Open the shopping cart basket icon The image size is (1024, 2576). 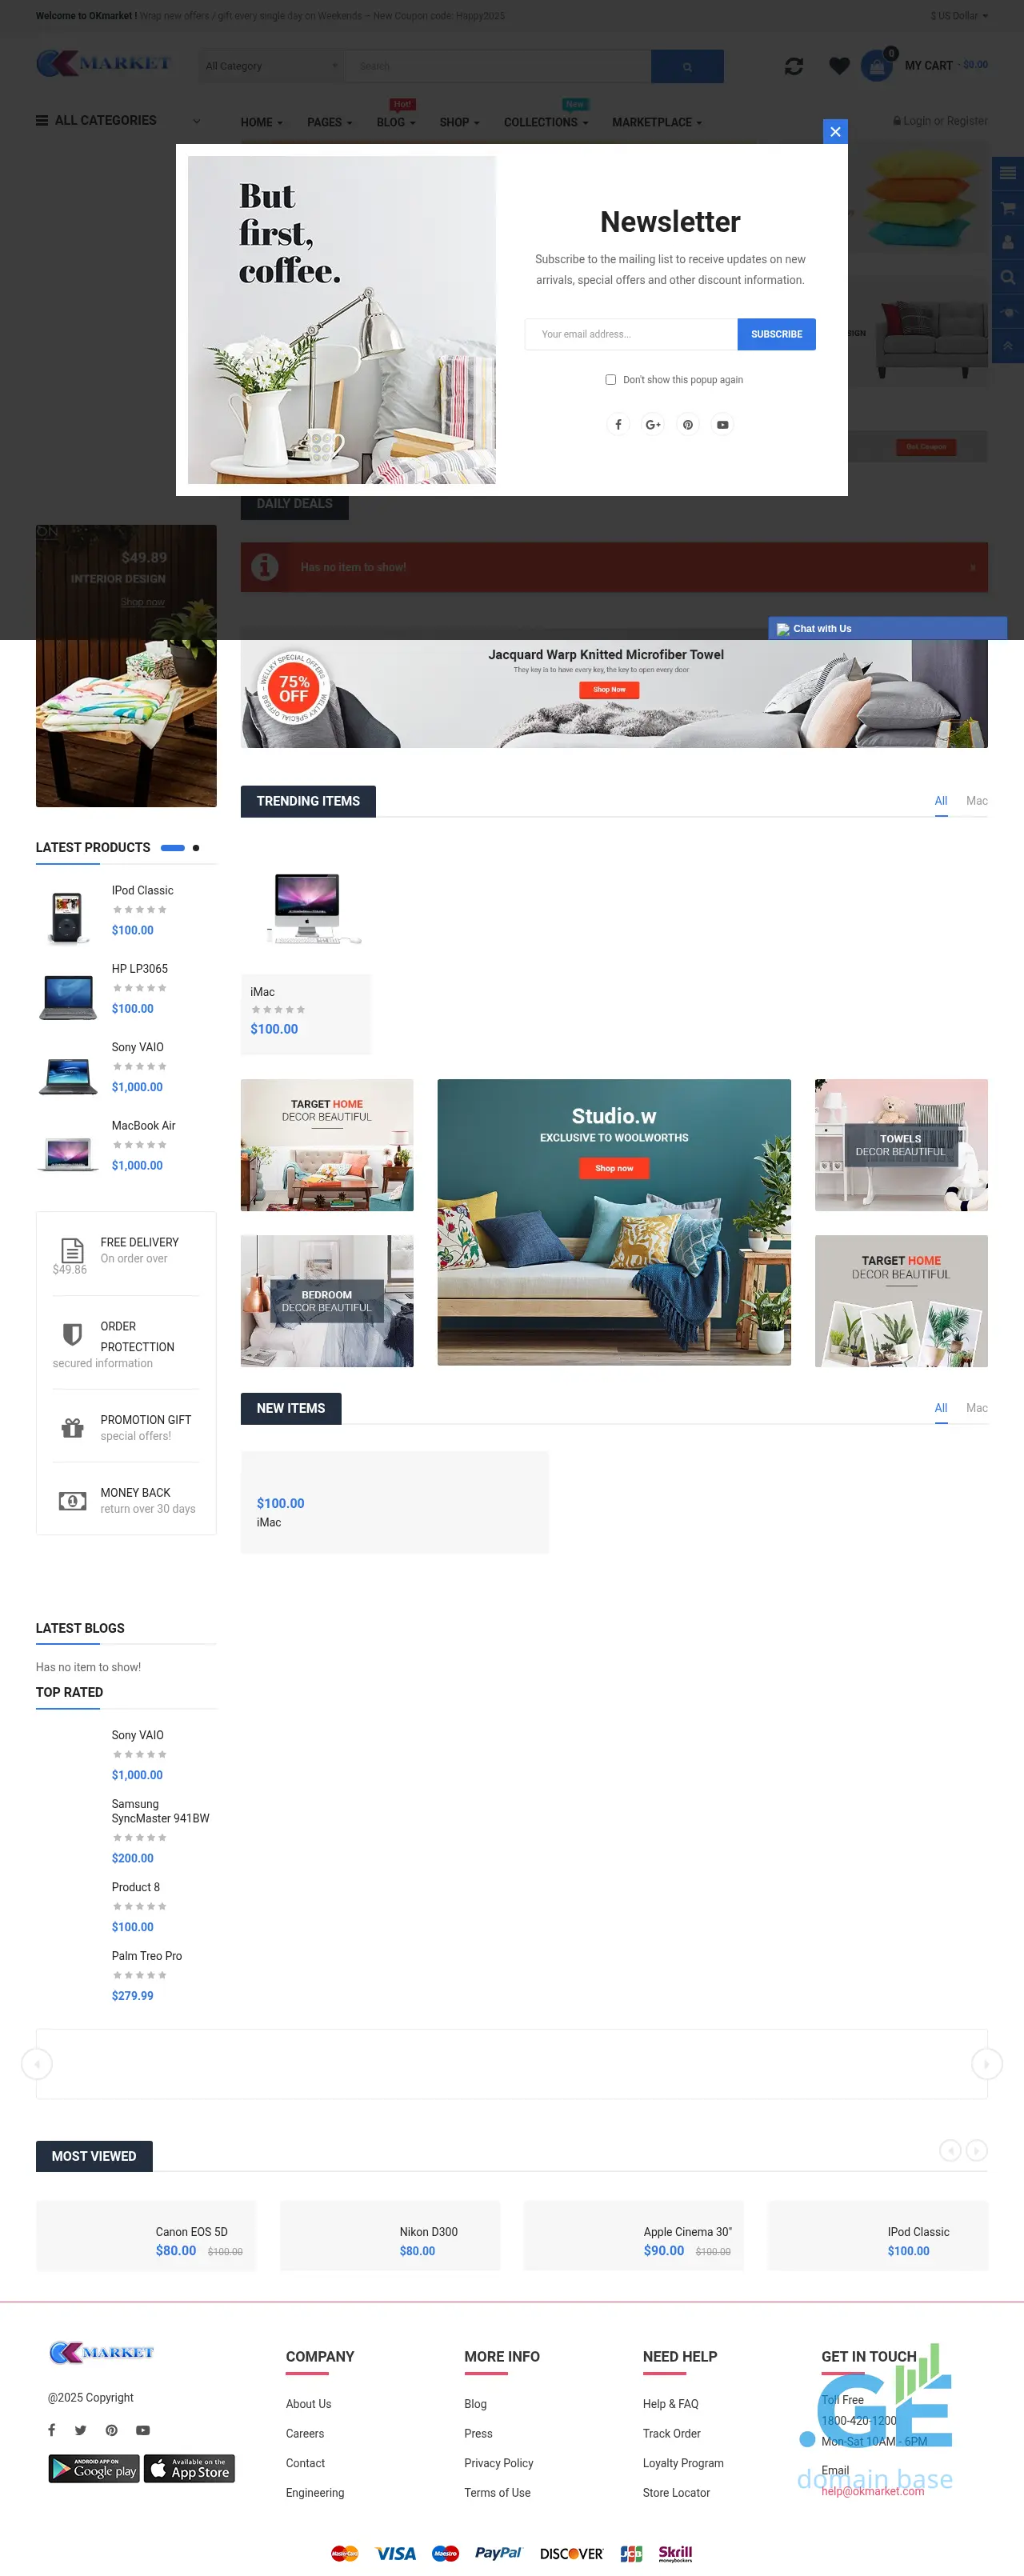[x=877, y=66]
